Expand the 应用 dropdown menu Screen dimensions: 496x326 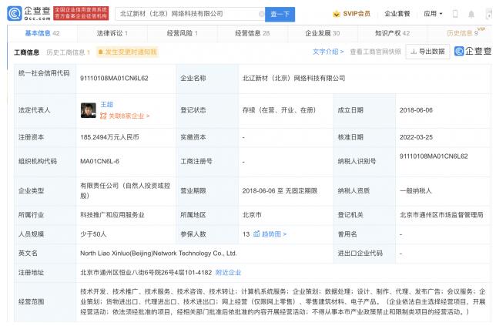(433, 14)
